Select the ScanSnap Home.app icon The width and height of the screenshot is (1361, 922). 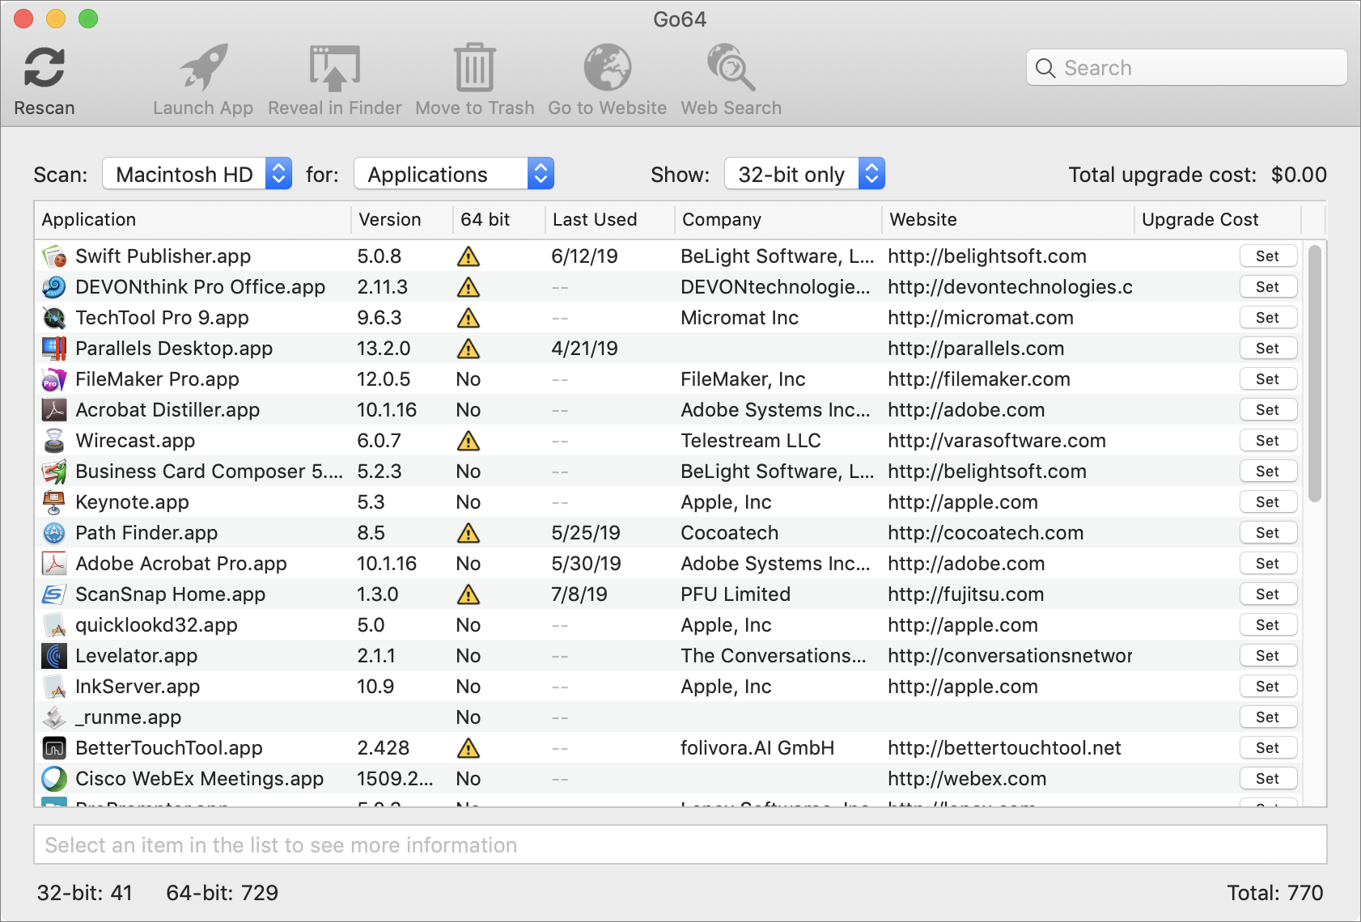tap(54, 594)
